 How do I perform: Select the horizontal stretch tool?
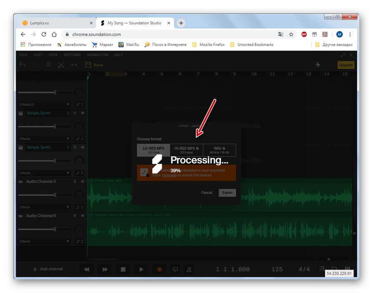(x=74, y=65)
